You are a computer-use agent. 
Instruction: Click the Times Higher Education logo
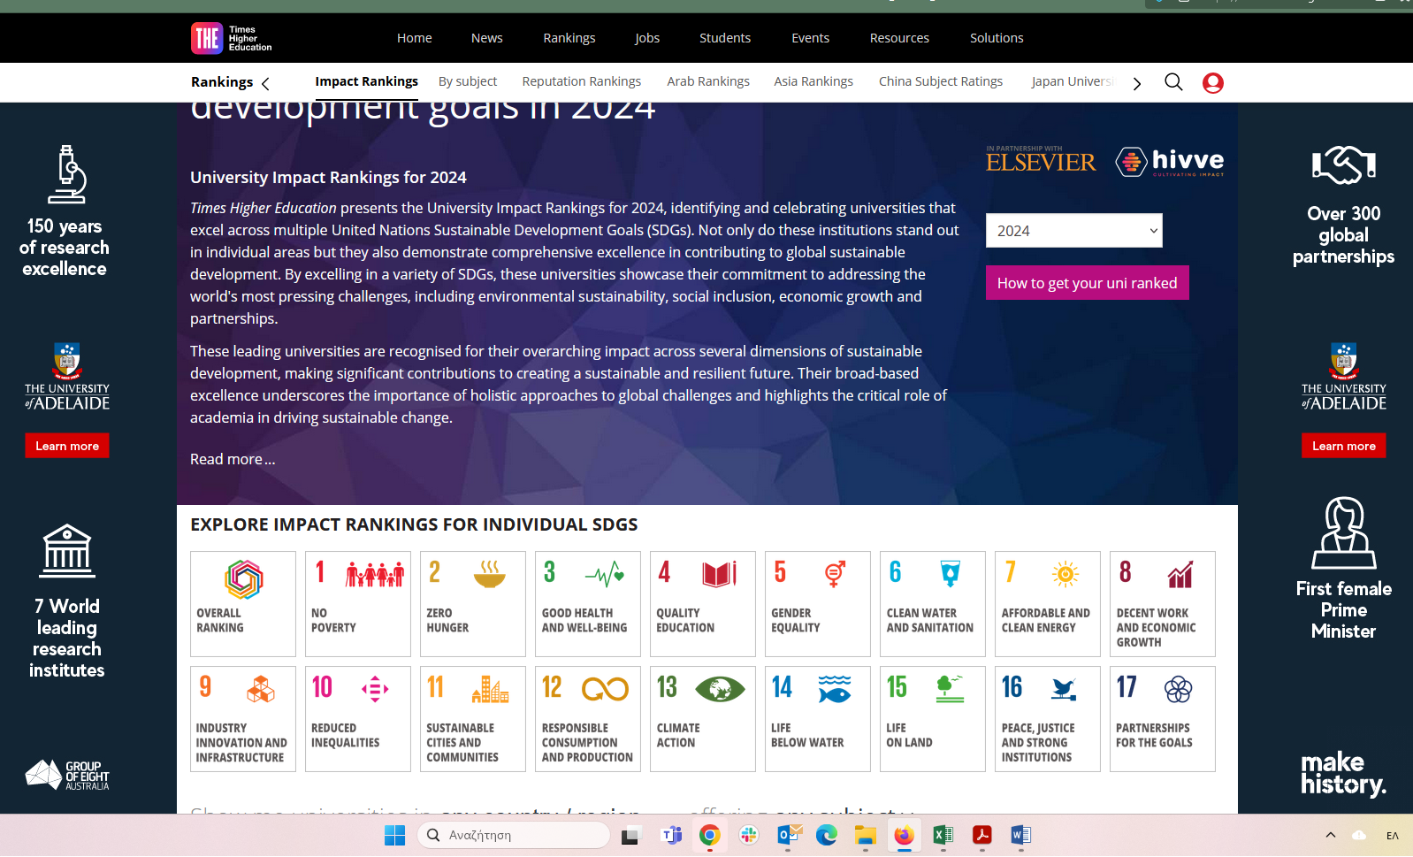point(232,38)
